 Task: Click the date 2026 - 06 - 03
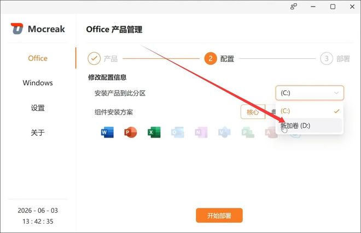(x=38, y=211)
